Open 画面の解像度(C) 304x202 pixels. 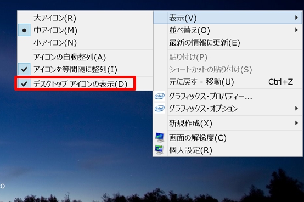pos(228,138)
